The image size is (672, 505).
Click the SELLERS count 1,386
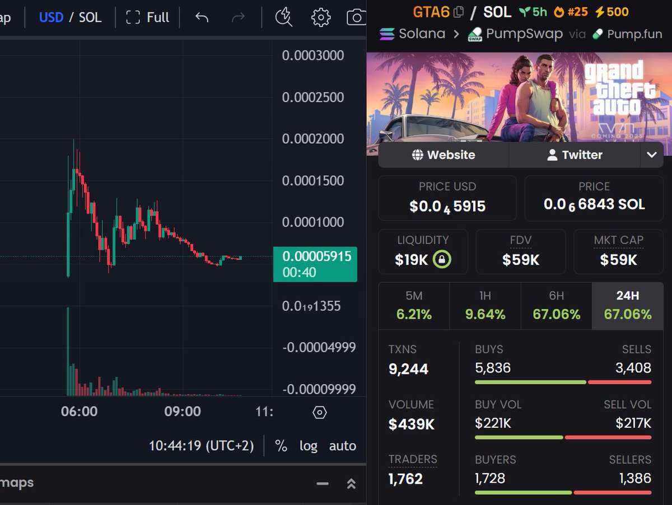click(x=635, y=478)
